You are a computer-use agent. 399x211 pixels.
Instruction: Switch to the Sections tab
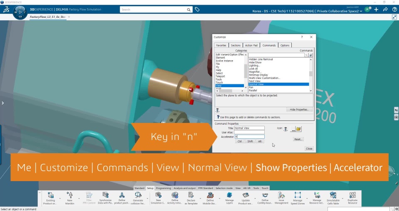tap(236, 45)
